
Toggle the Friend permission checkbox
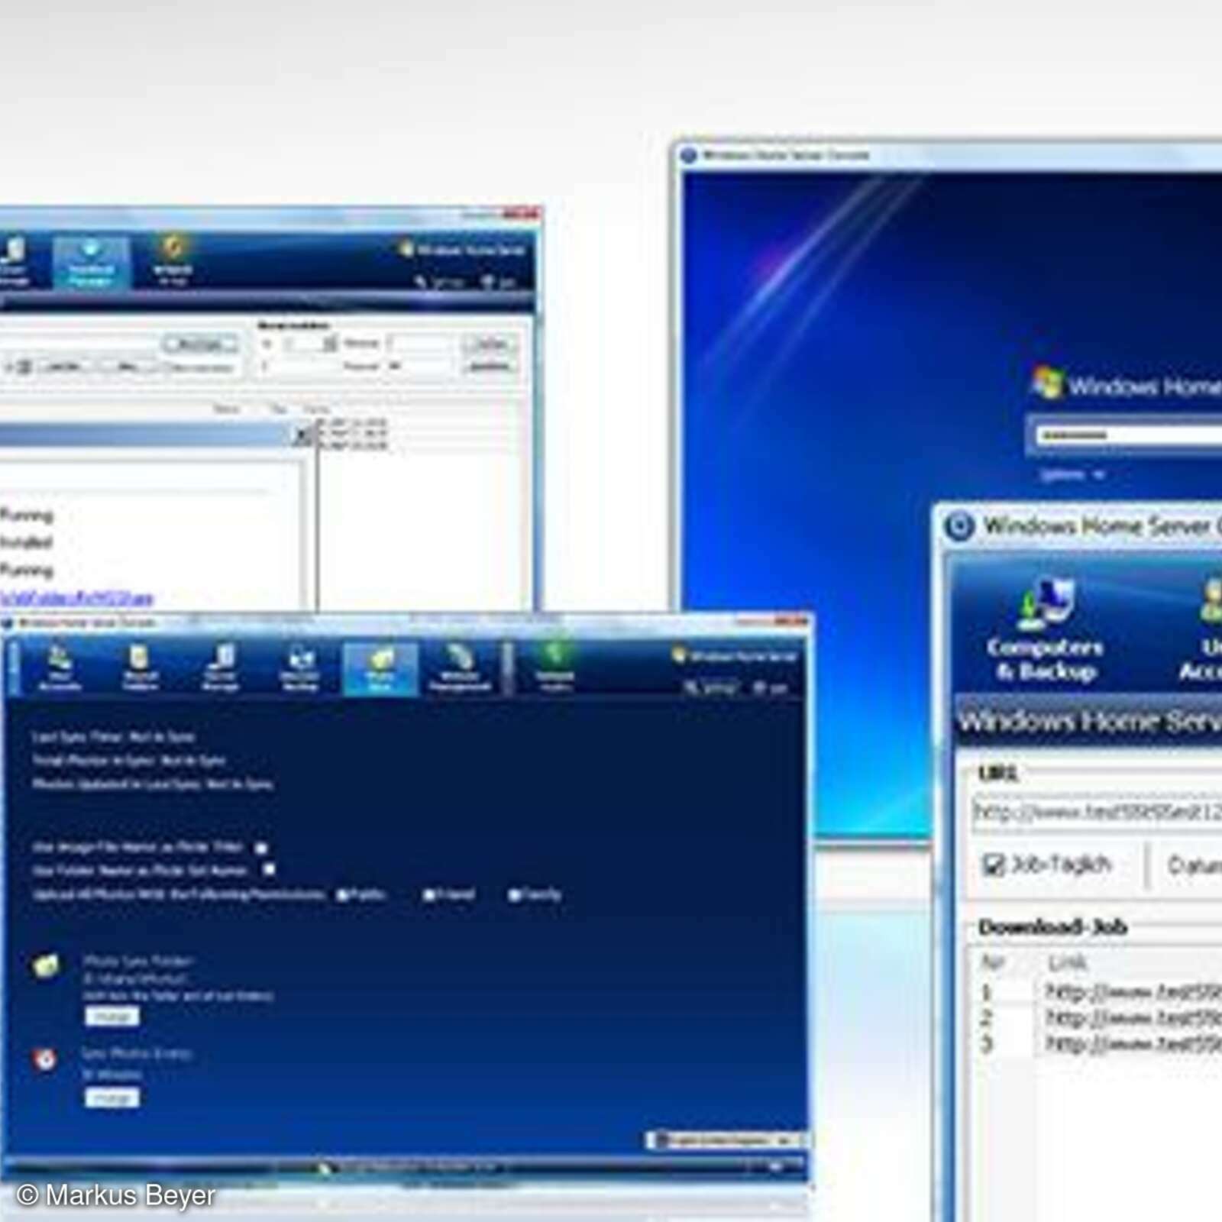point(429,894)
